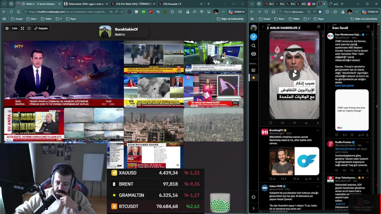
Task: Play the Al Jazeera video
Action: click(x=294, y=75)
